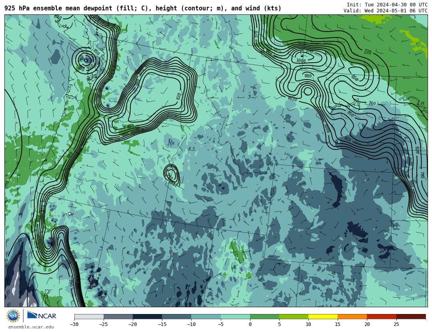The height and width of the screenshot is (332, 432).
Task: Pick the dark teal -15 to -10 colorbar swatch
Action: click(177, 316)
